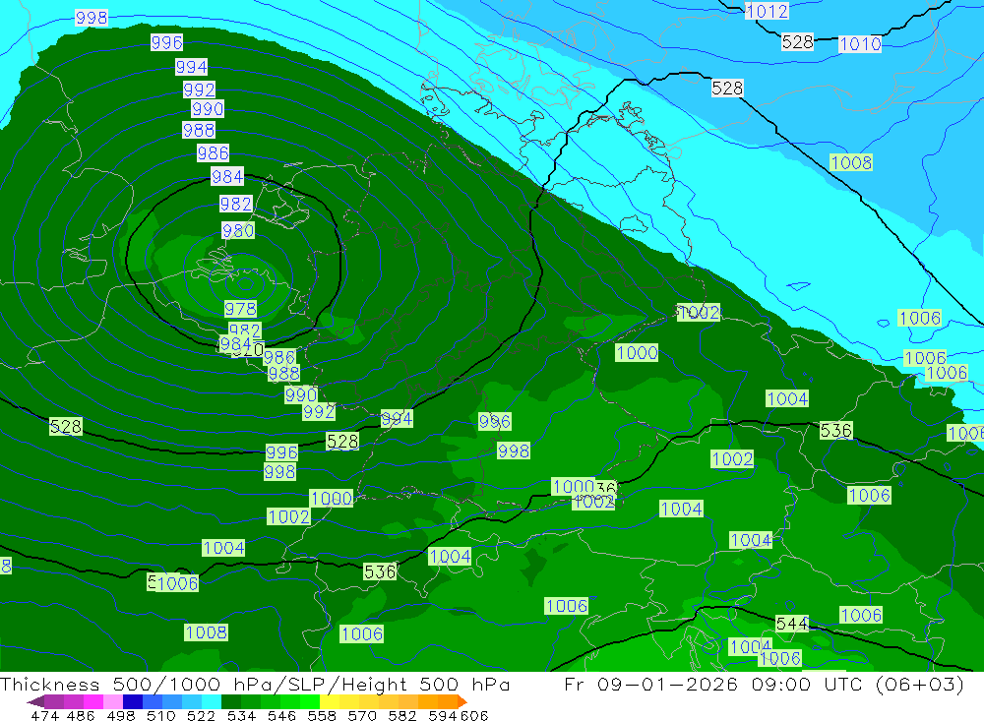Select the darkest green legend swatch

coord(231,701)
